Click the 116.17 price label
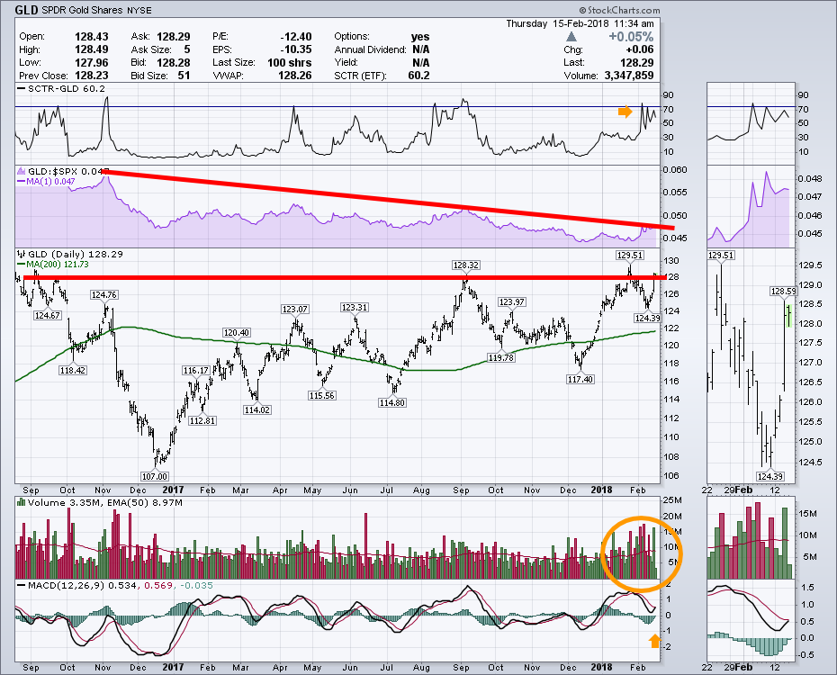 pyautogui.click(x=196, y=370)
